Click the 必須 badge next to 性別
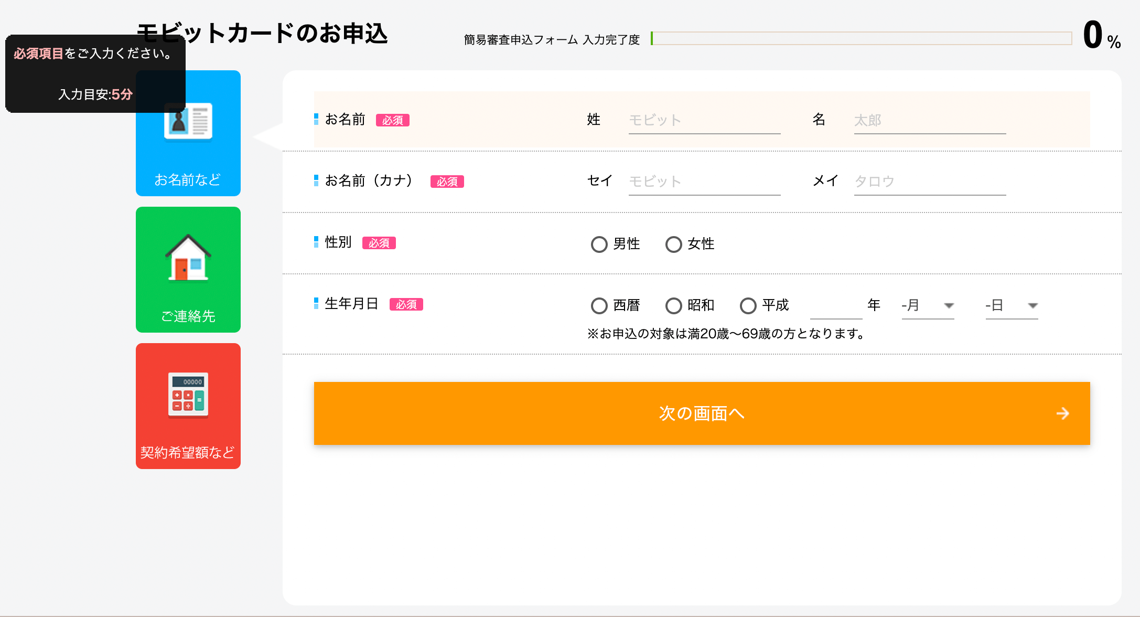Screen dimensions: 1140x617 tap(379, 243)
